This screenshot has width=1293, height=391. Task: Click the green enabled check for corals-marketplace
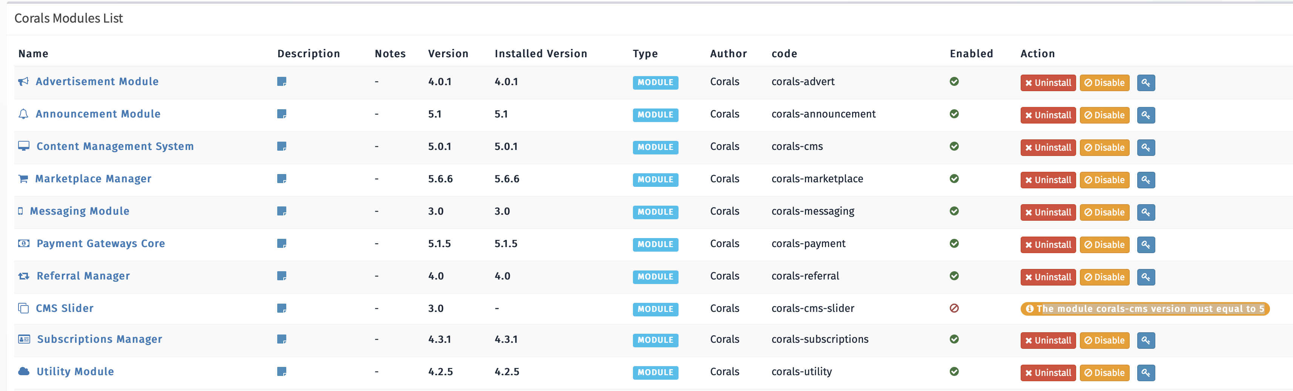pyautogui.click(x=954, y=179)
